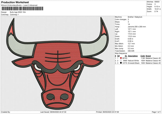Click the Total Bobbin value 546.54ft

coord(131,51)
